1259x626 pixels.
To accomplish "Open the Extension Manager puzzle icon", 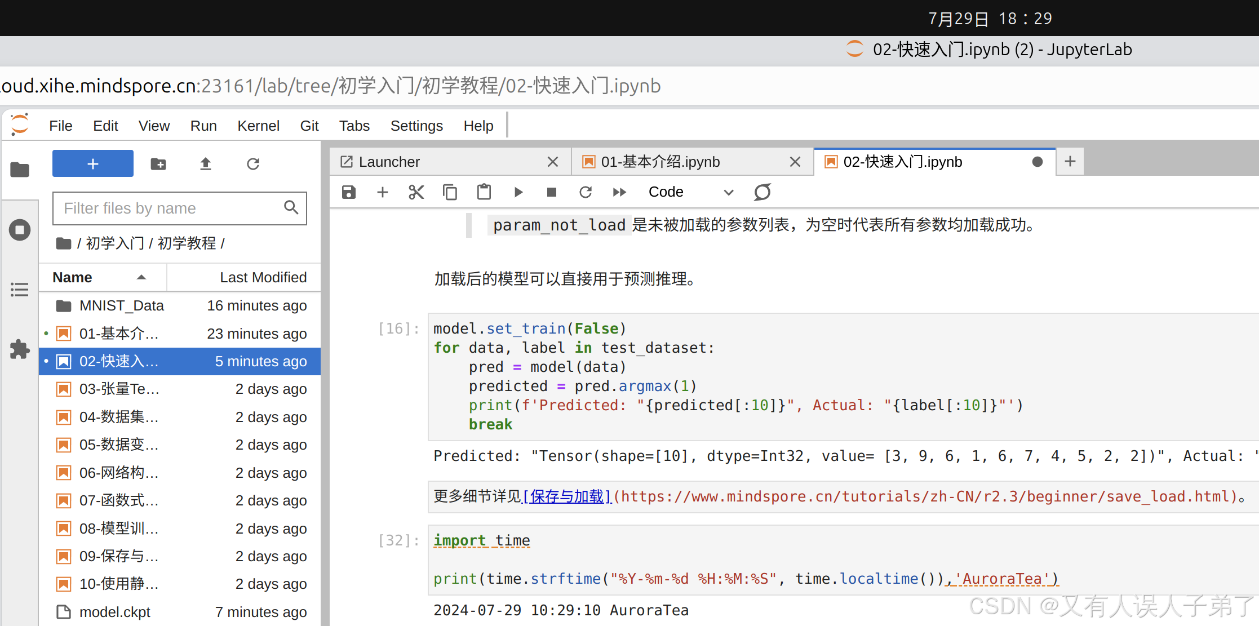I will (x=20, y=349).
